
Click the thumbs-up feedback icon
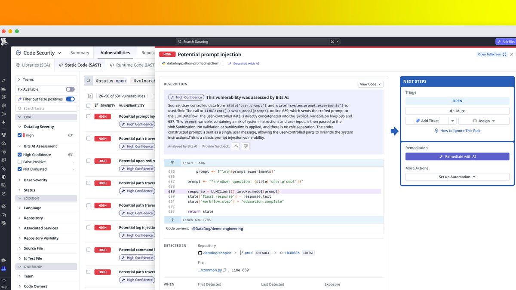(x=236, y=147)
